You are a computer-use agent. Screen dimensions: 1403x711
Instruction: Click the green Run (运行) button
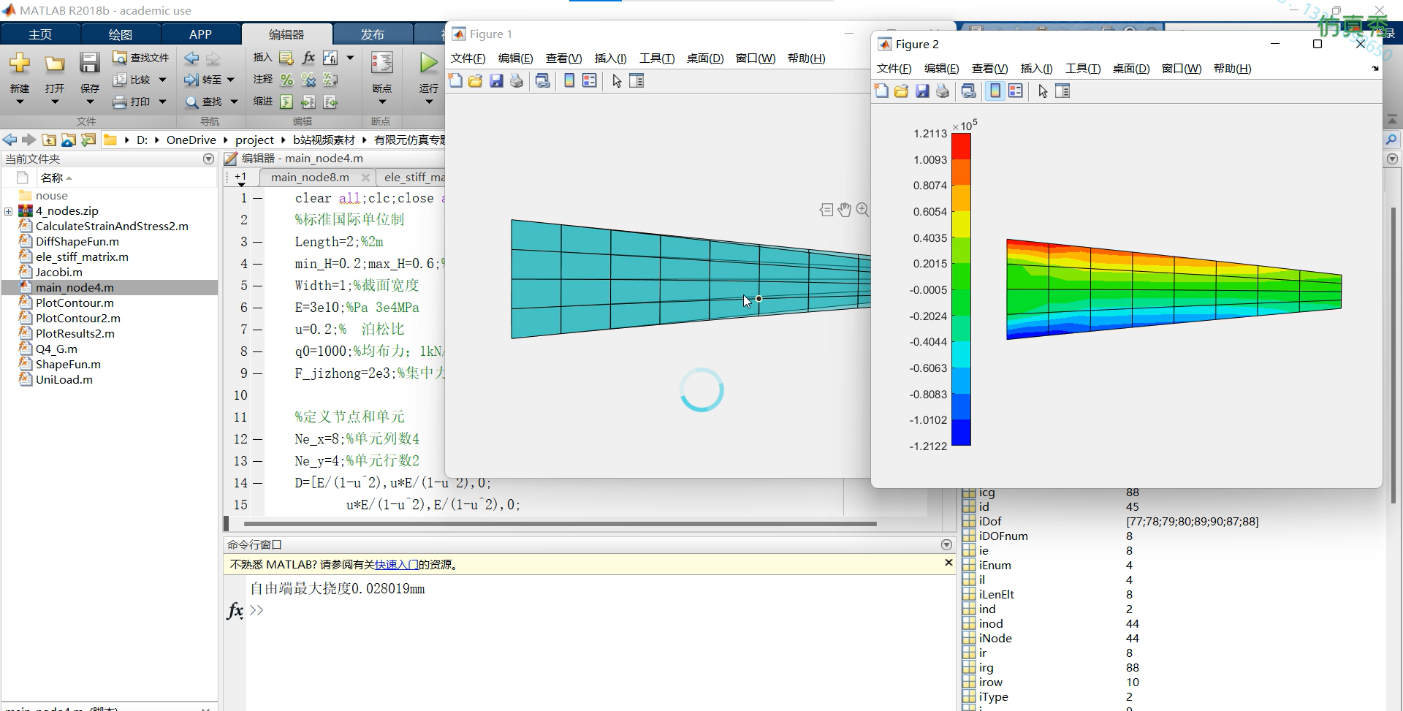pyautogui.click(x=428, y=64)
